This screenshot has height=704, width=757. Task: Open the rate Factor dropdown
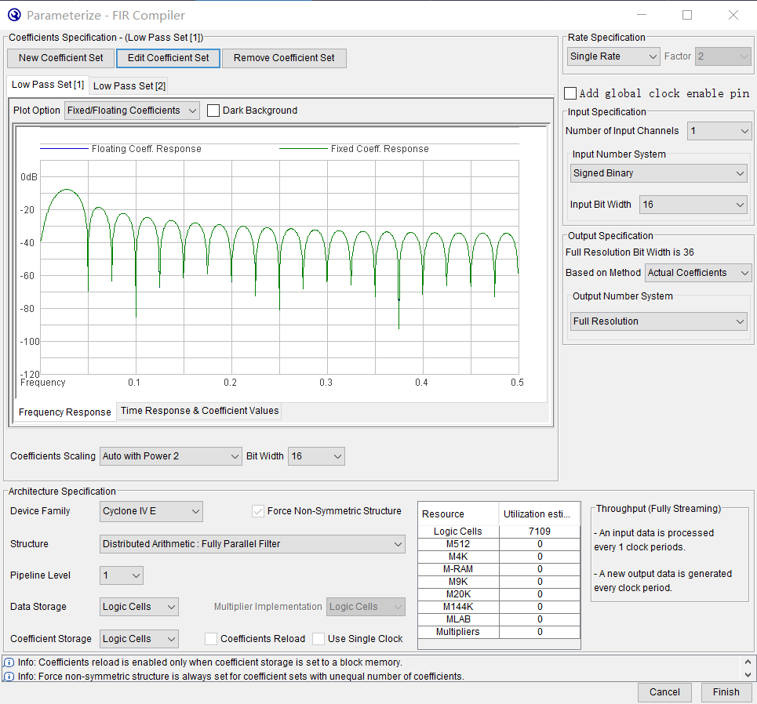point(722,56)
